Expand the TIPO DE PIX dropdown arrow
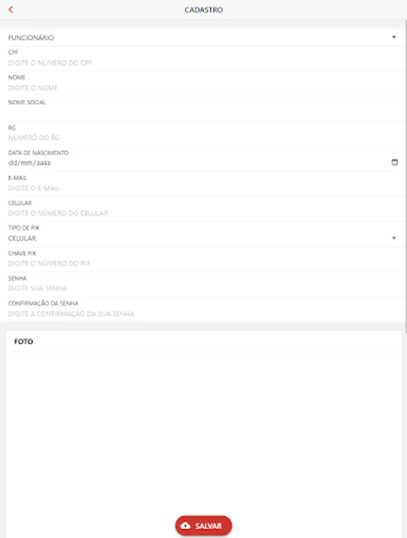 tap(394, 237)
